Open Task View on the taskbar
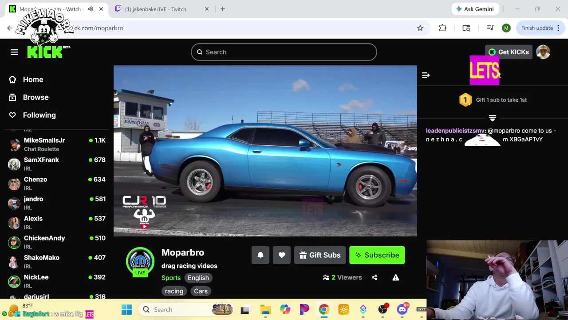The height and width of the screenshot is (320, 568). point(245,309)
